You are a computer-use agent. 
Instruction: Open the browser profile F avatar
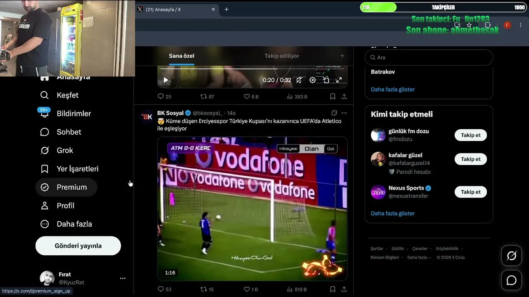point(508,25)
